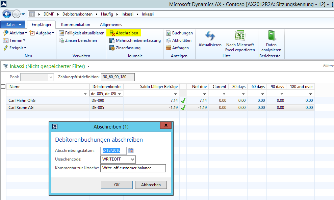Click the Abschreiben write-off icon in ribbon

(x=112, y=33)
